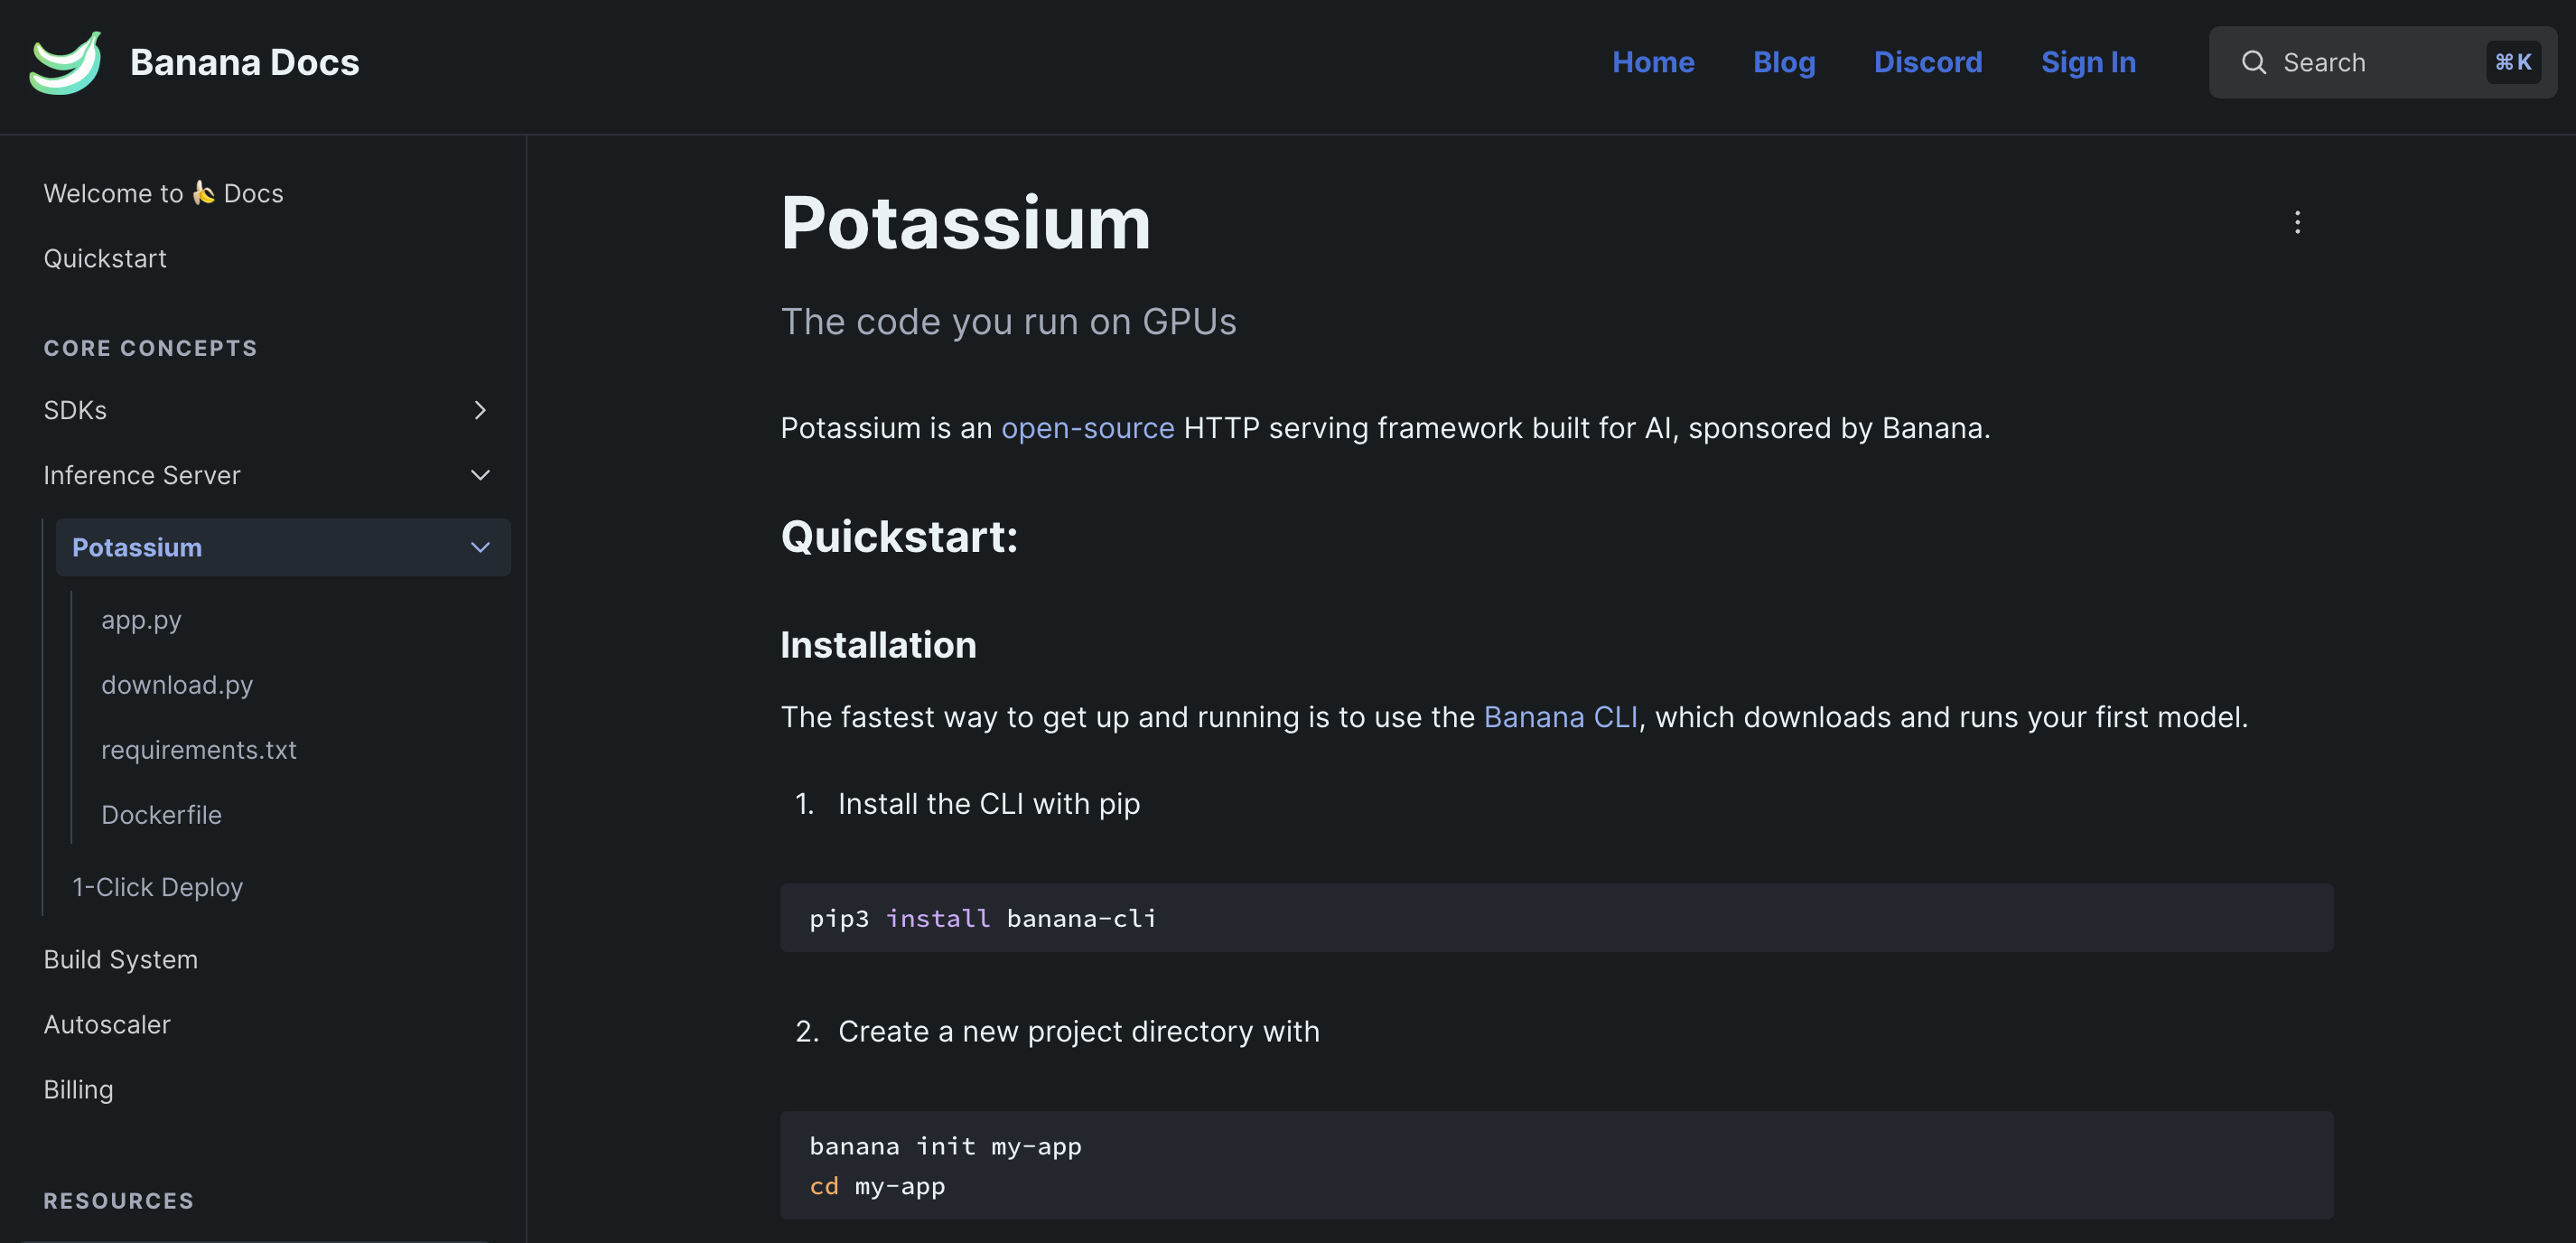Open app.py in the sidebar
The width and height of the screenshot is (2576, 1243).
coord(141,620)
